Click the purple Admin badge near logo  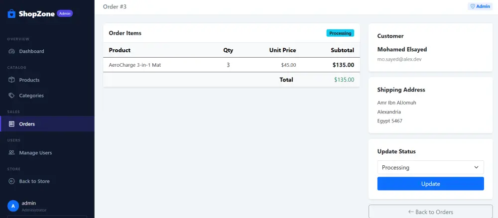[65, 13]
